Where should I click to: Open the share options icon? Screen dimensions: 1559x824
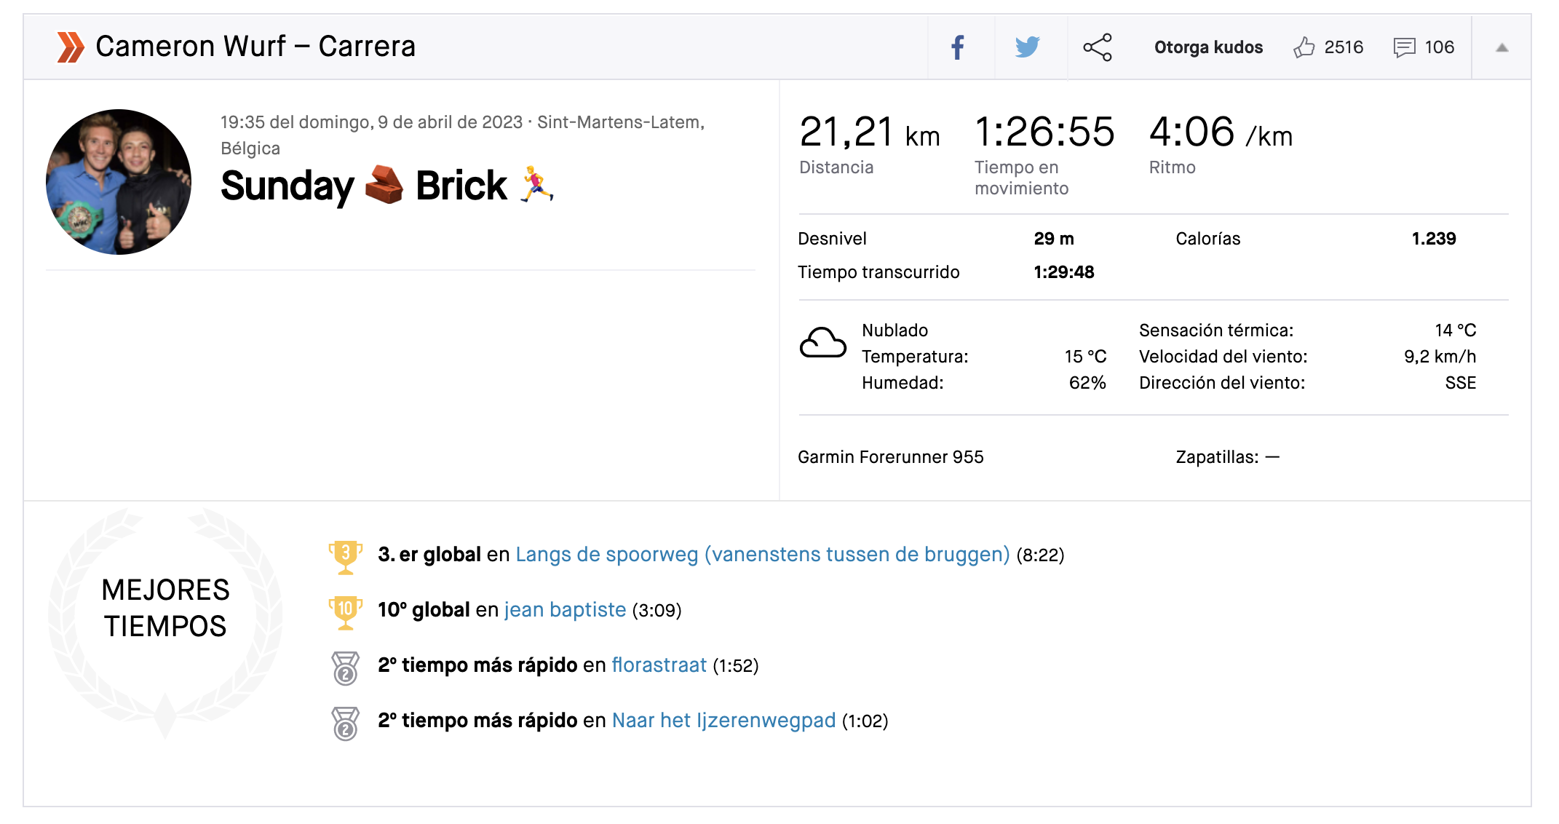(1097, 47)
